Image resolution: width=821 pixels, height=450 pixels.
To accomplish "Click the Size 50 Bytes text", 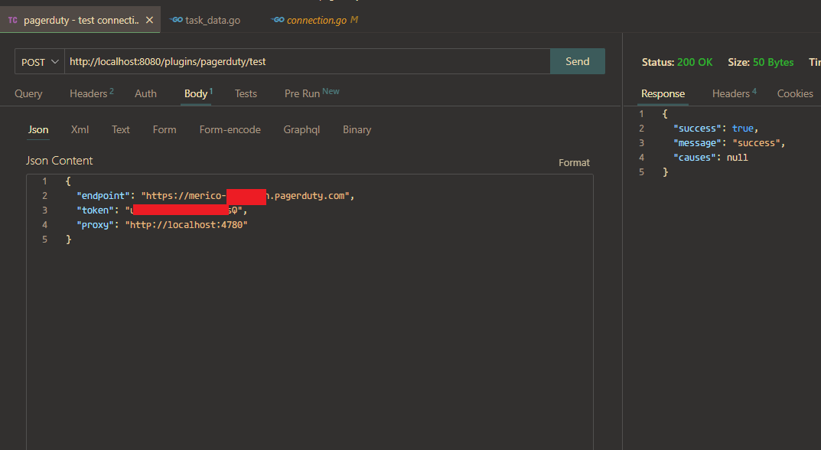I will (761, 62).
